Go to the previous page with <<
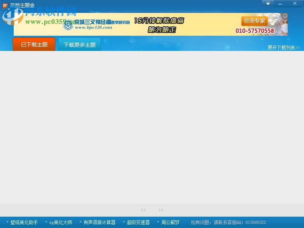The height and width of the screenshot is (228, 304). pos(143,210)
